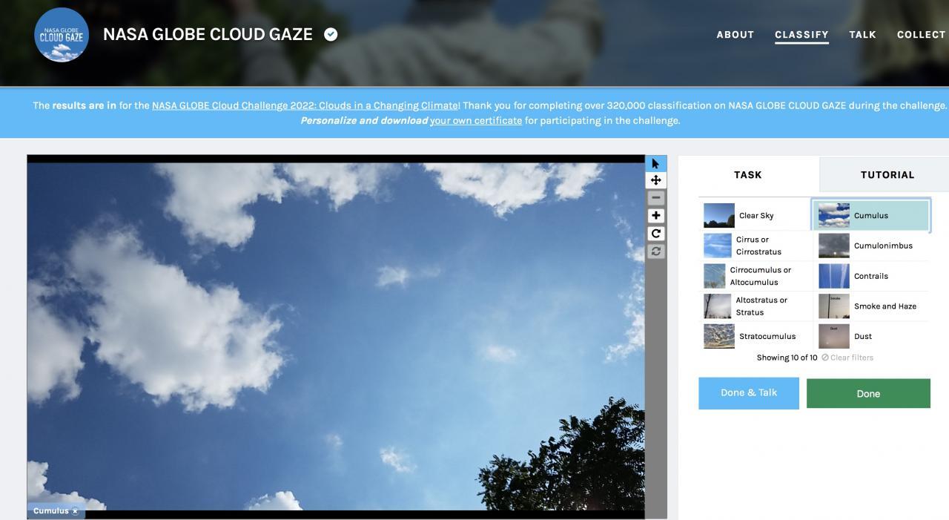Choose Altostratus or Stratus
Screen dimensions: 949x520
[x=756, y=306]
